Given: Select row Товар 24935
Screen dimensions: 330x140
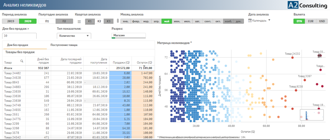Looking at the screenshot, I should coord(79,110).
